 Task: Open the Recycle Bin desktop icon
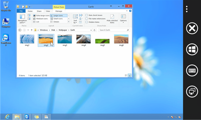(6, 6)
